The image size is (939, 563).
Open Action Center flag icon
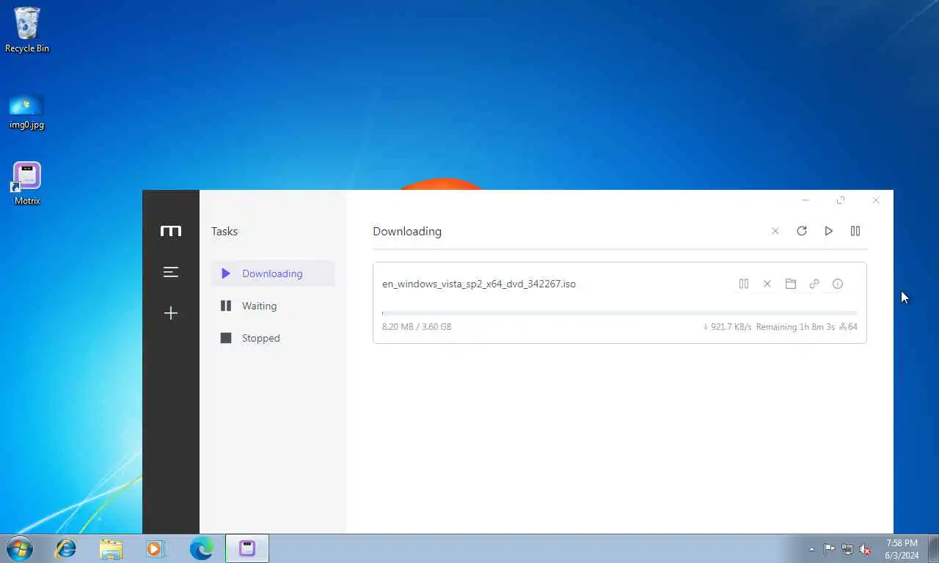[x=829, y=549]
